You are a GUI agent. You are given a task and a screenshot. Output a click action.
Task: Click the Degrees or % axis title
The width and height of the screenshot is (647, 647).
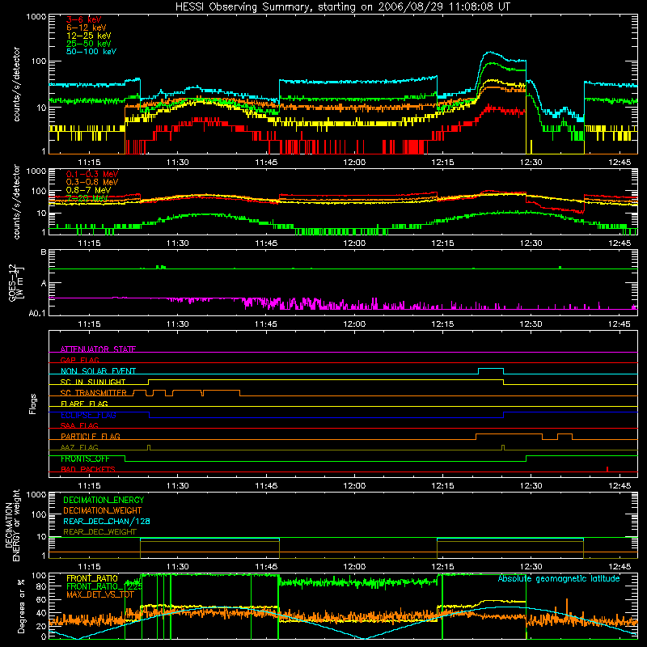pos(21,606)
